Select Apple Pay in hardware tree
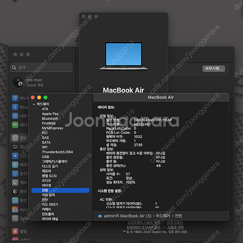 50,114
